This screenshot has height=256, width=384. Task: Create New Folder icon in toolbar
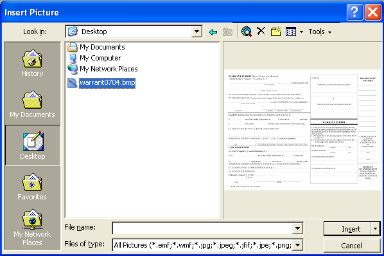click(x=275, y=32)
